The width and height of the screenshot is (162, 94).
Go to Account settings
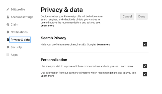[x=22, y=17]
